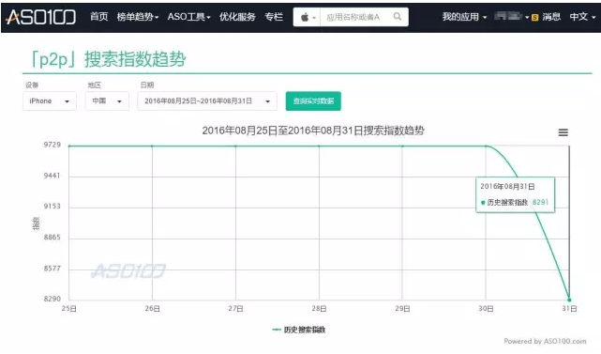
Task: Click the ASO100 logo
Action: [x=41, y=17]
